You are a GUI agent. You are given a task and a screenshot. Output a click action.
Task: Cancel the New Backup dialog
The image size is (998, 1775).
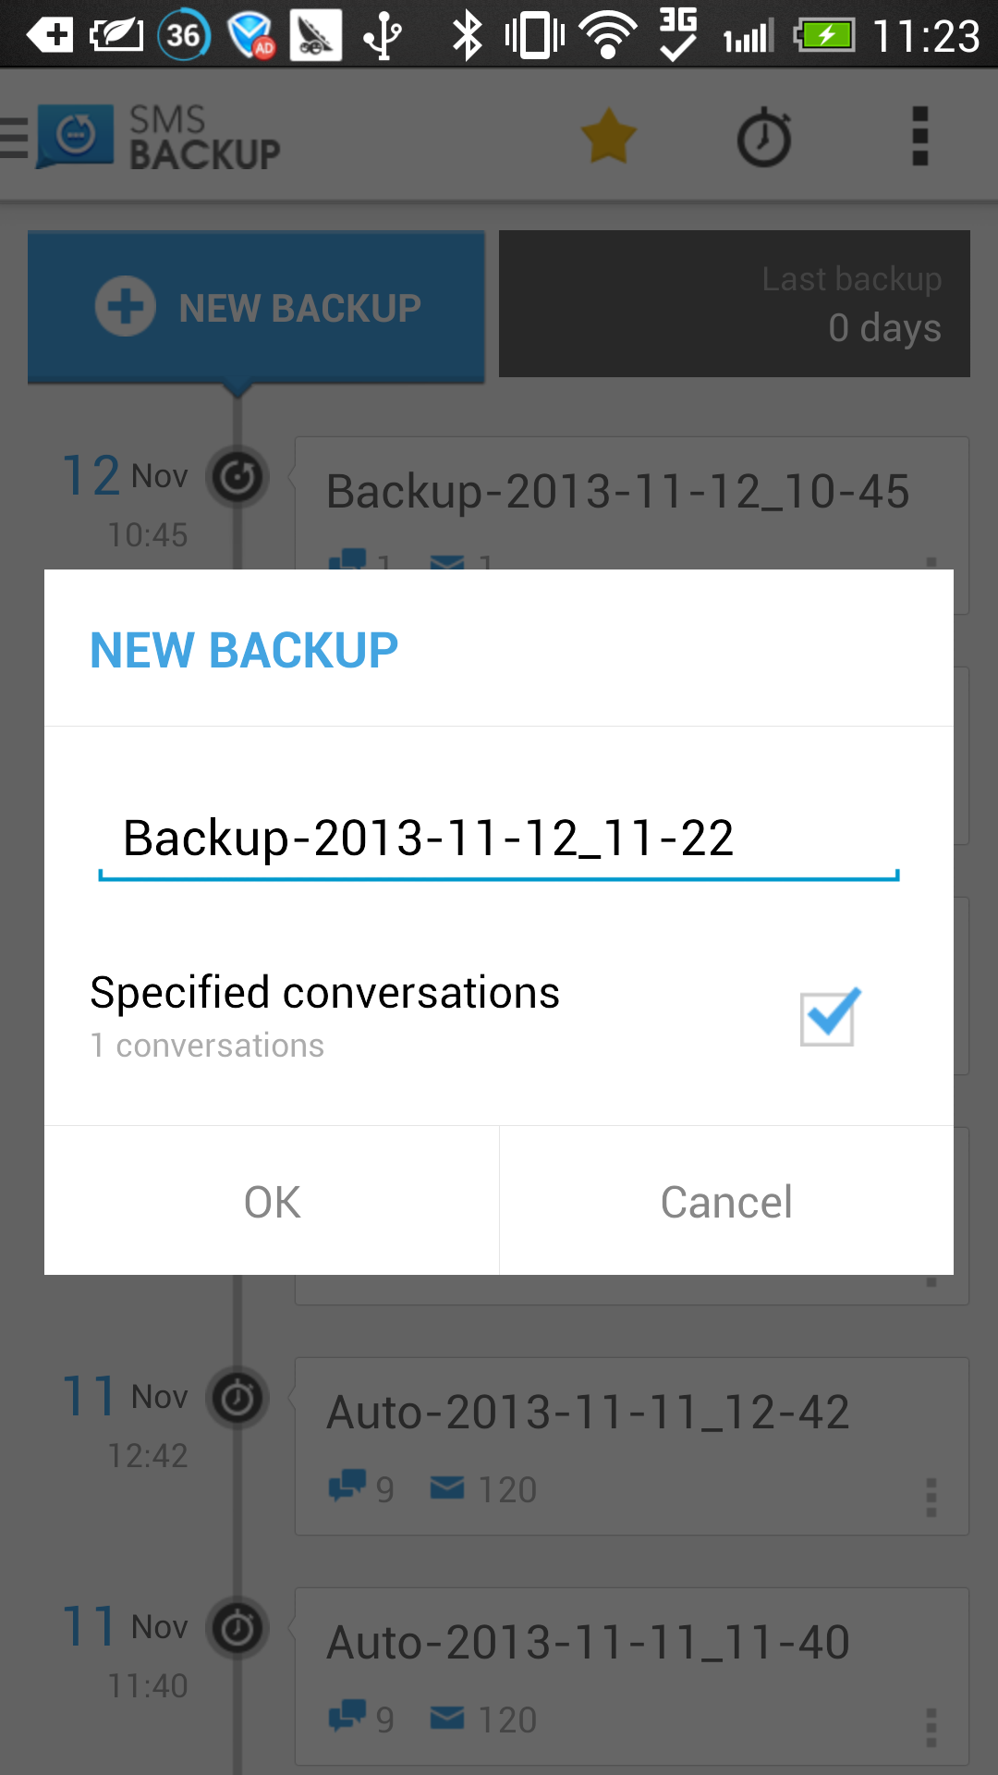(x=726, y=1201)
